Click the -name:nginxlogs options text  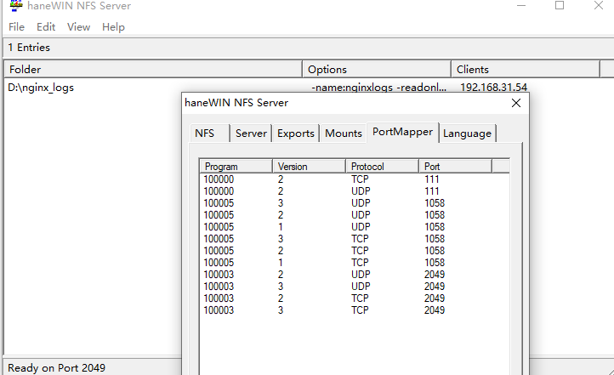click(x=378, y=87)
